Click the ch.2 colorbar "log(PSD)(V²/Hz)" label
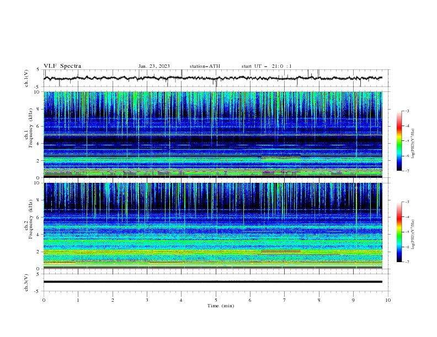Image resolution: width=437 pixels, height=337 pixels. [413, 234]
